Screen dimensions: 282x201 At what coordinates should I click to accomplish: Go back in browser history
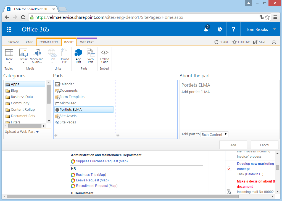pyautogui.click(x=7, y=17)
